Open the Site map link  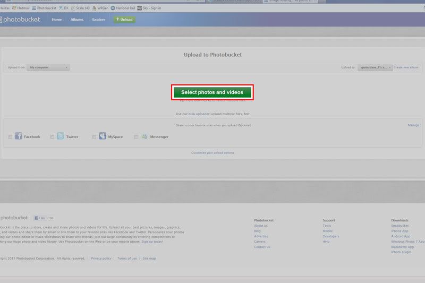click(149, 259)
